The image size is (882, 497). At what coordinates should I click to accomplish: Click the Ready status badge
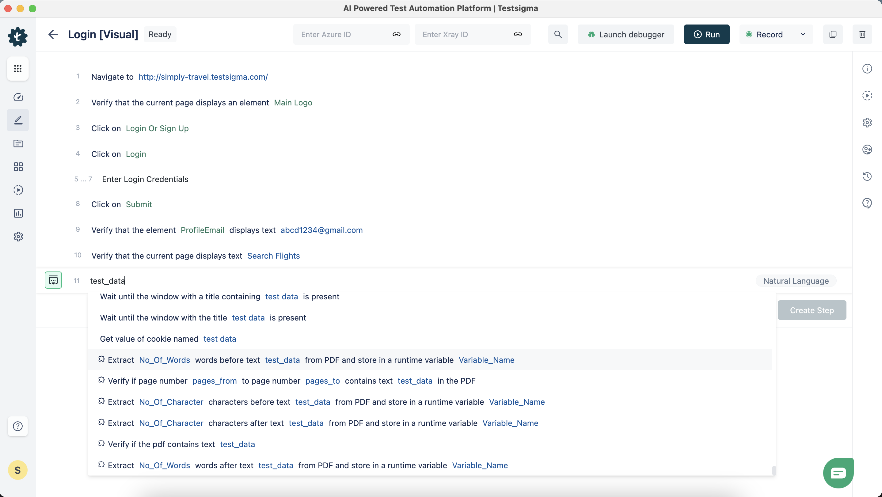coord(160,34)
